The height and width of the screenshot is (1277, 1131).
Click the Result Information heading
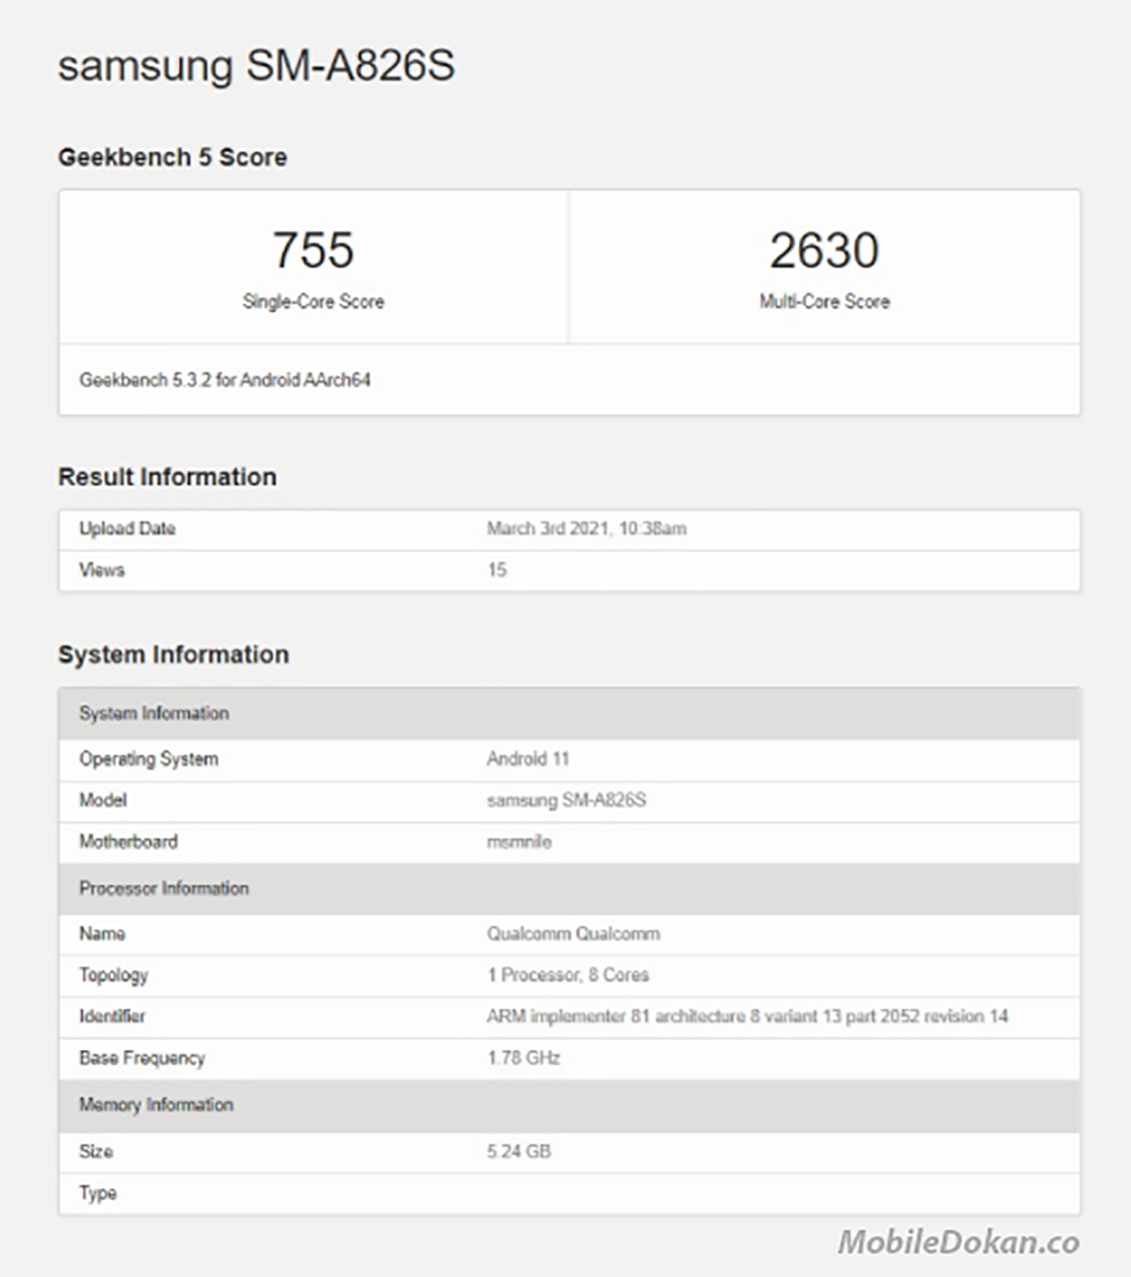pos(167,477)
